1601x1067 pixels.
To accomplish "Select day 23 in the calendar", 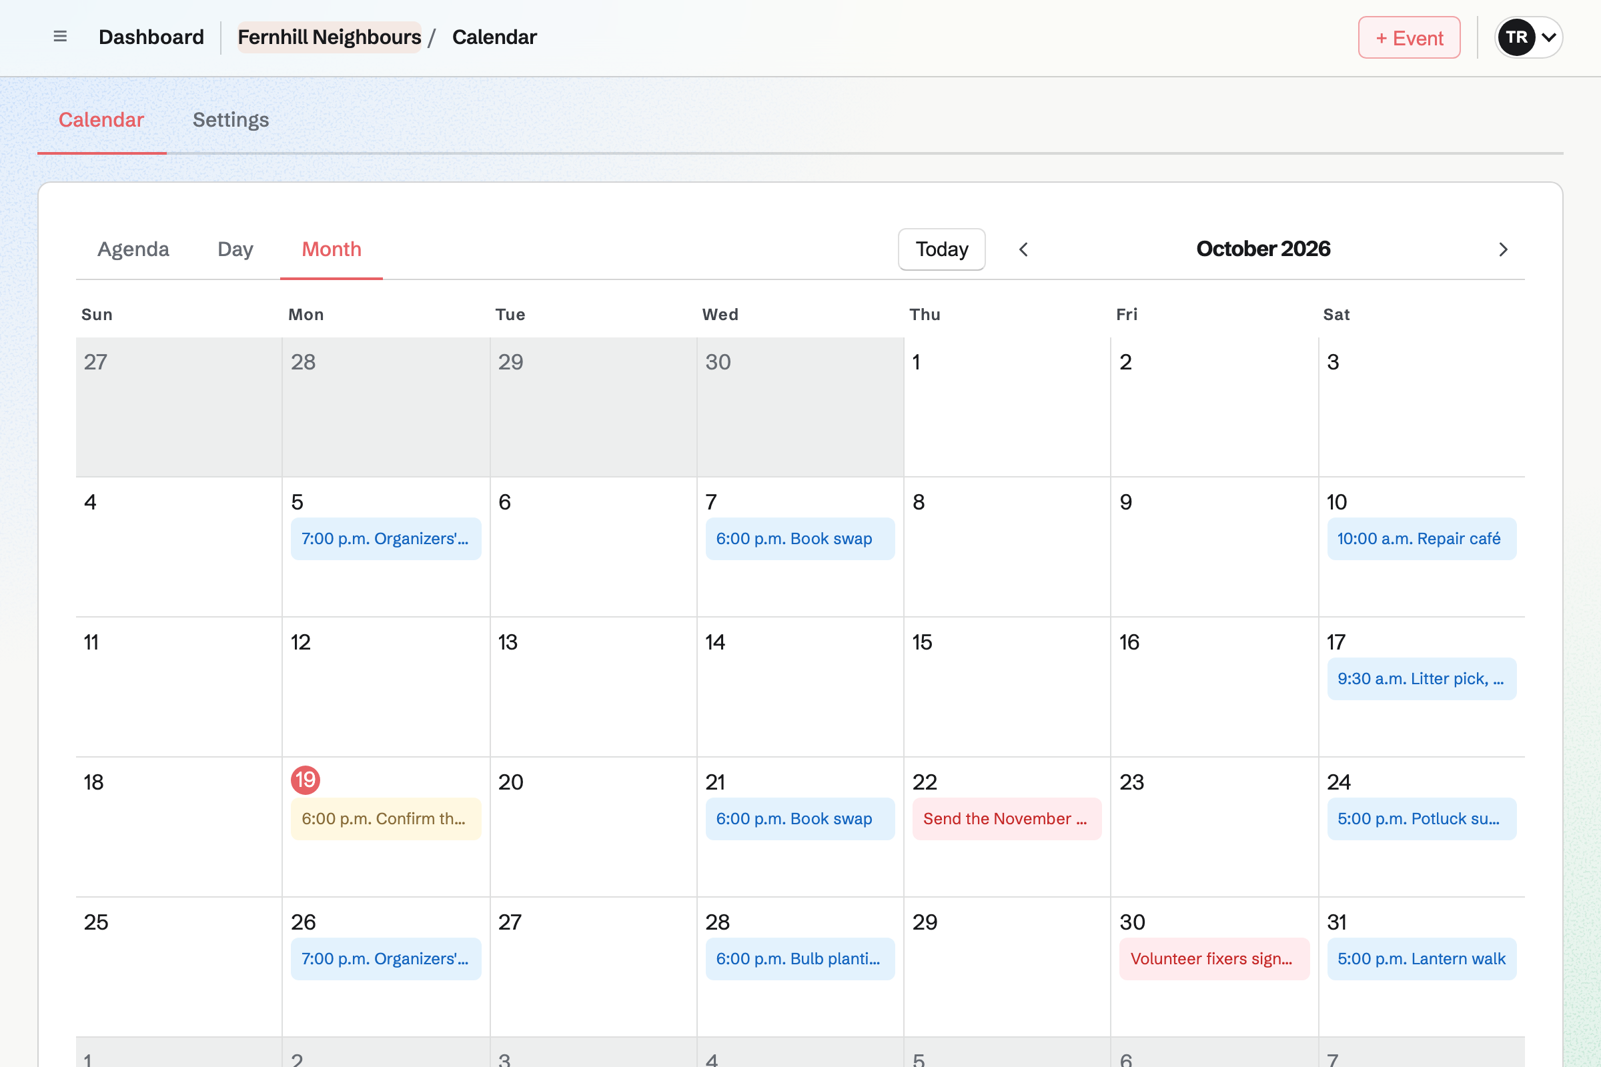I will pyautogui.click(x=1131, y=782).
